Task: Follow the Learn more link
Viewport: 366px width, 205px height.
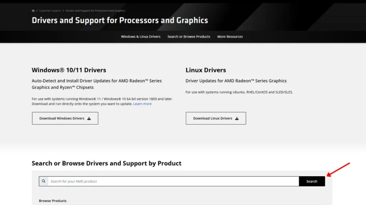Action: click(x=142, y=104)
